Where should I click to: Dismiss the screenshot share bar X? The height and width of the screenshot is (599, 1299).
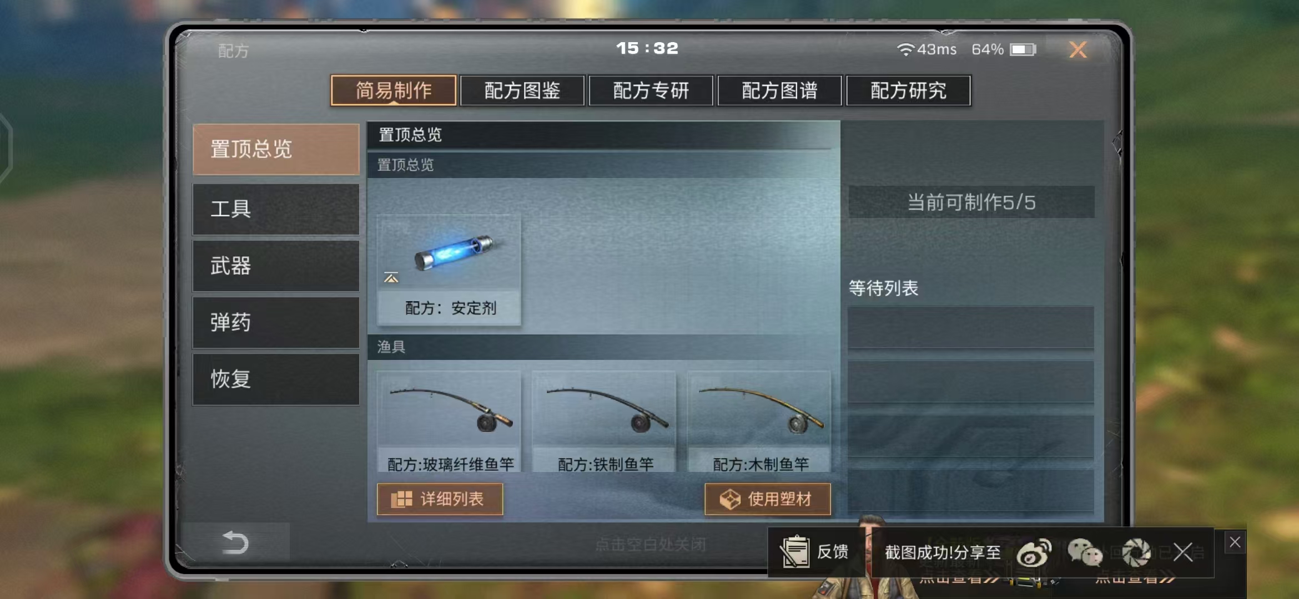[x=1183, y=552]
